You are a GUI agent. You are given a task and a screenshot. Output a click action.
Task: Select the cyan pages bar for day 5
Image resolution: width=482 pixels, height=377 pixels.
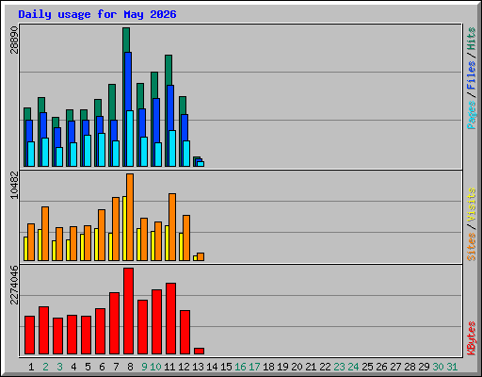pyautogui.click(x=88, y=151)
